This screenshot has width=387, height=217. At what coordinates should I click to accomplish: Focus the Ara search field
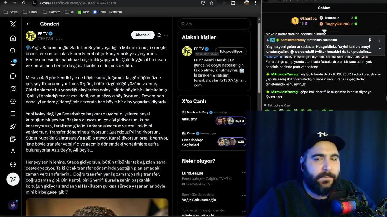click(x=214, y=24)
